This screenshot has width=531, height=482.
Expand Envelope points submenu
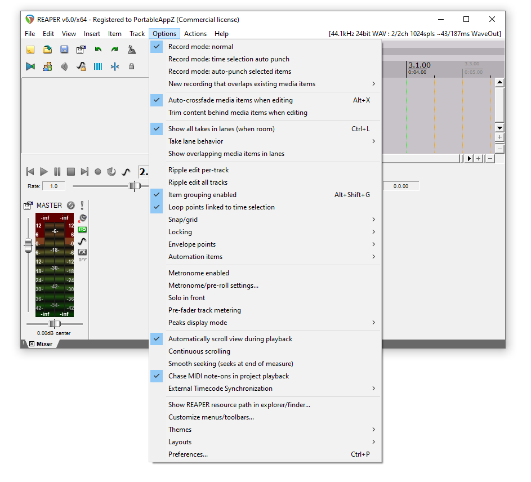[x=265, y=244]
